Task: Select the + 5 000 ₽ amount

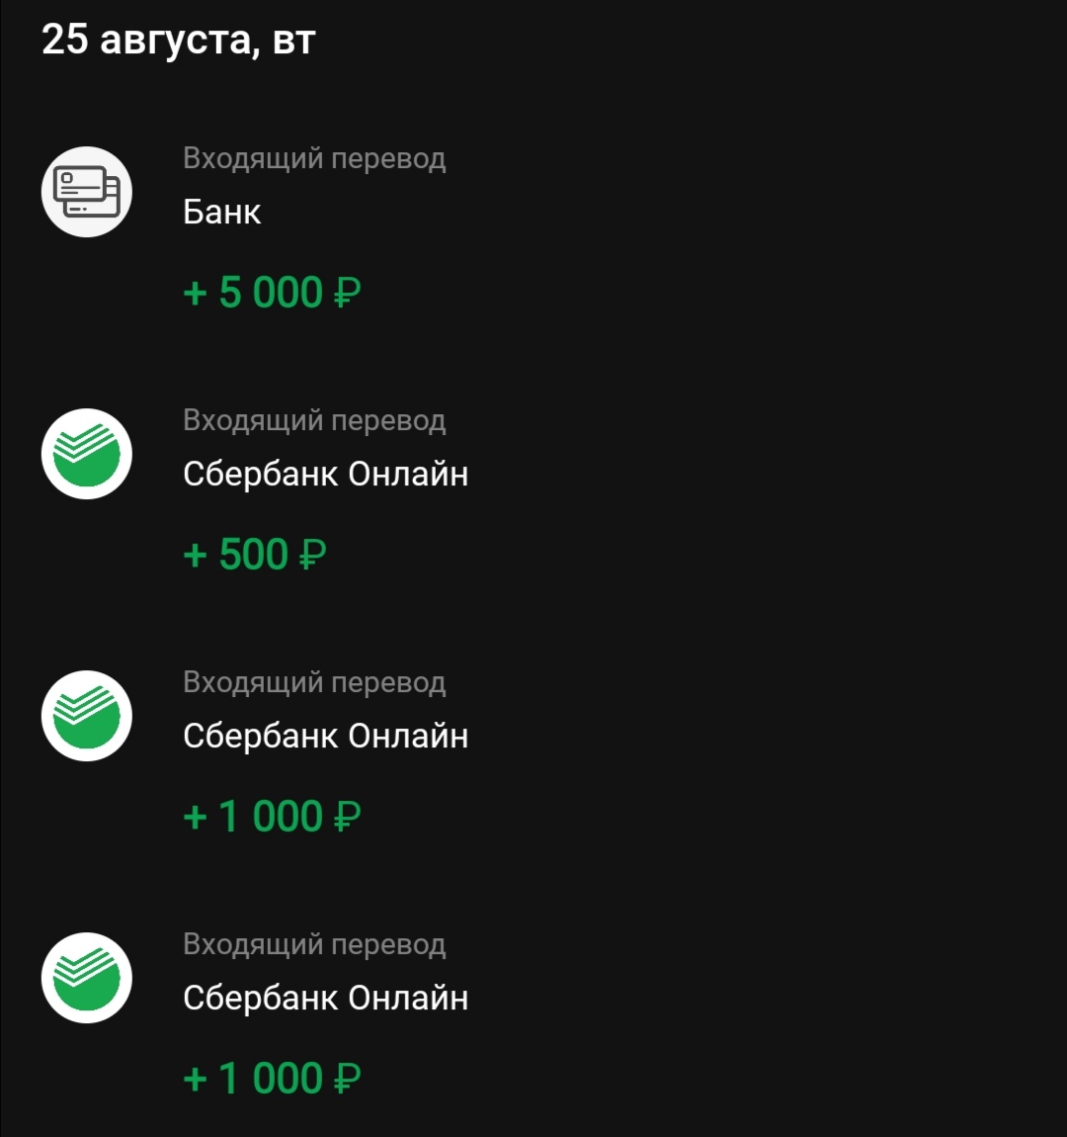Action: tap(272, 293)
